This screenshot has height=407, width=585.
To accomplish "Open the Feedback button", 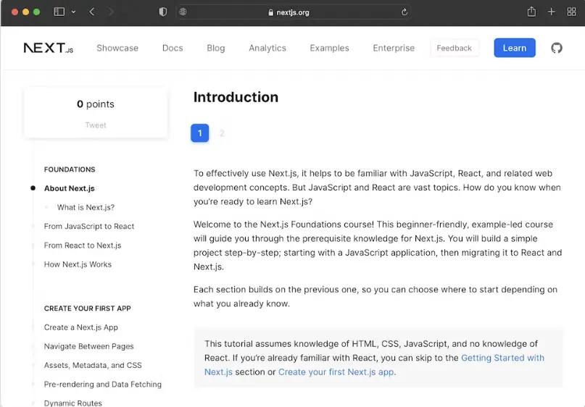I will click(x=454, y=48).
